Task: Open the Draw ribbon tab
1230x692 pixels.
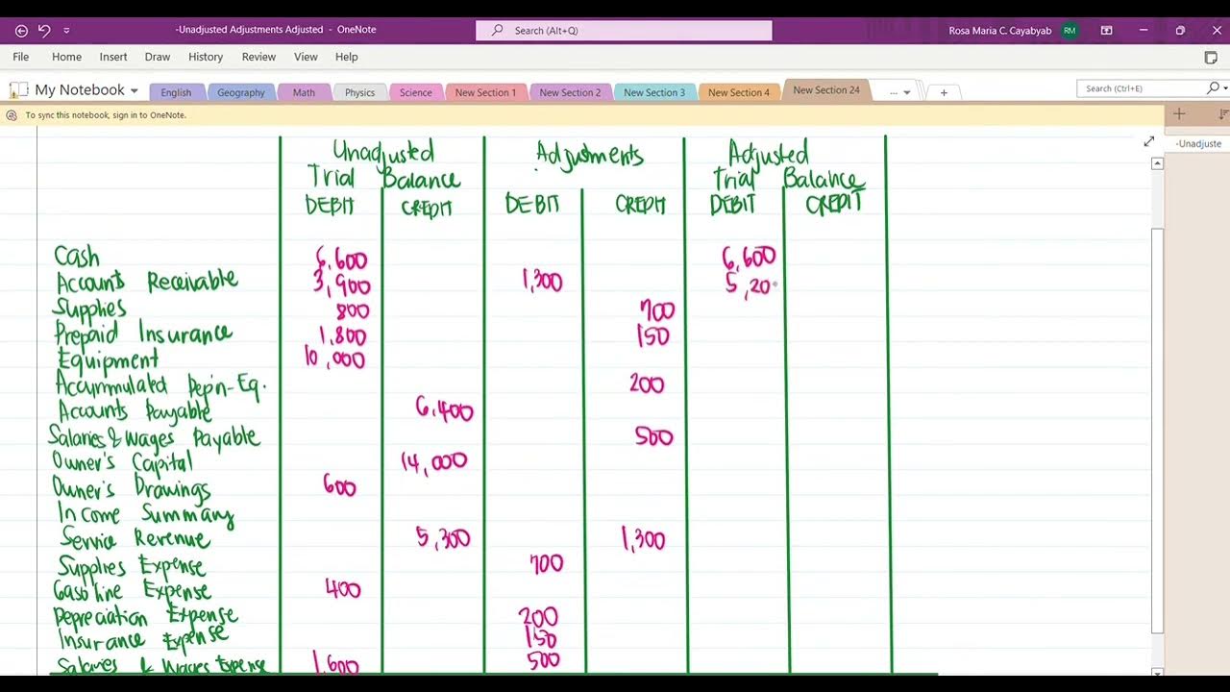Action: point(158,57)
